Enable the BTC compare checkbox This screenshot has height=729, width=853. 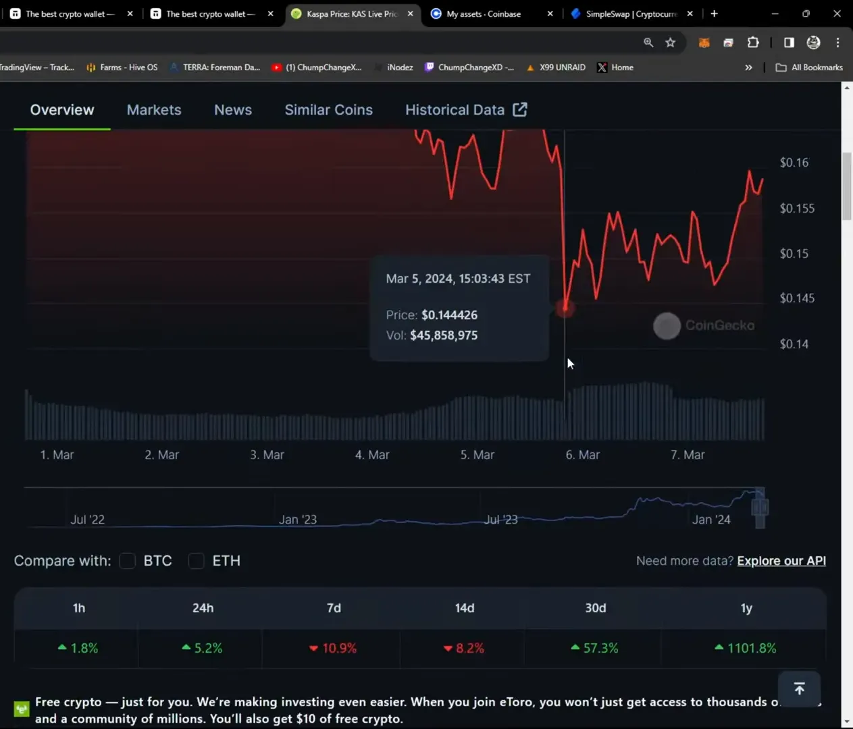pos(128,561)
